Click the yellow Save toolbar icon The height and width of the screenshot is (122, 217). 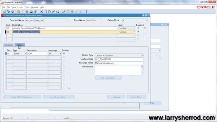(19, 12)
